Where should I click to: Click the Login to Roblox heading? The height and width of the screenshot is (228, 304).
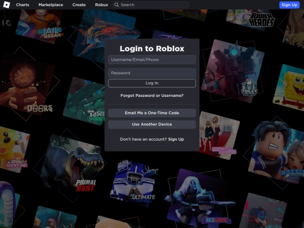click(x=152, y=48)
